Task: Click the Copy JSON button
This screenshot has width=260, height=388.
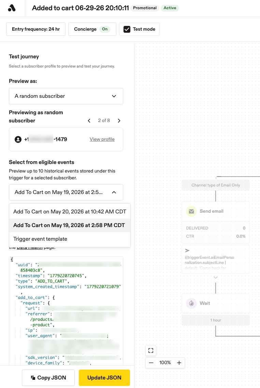Action: click(x=48, y=378)
